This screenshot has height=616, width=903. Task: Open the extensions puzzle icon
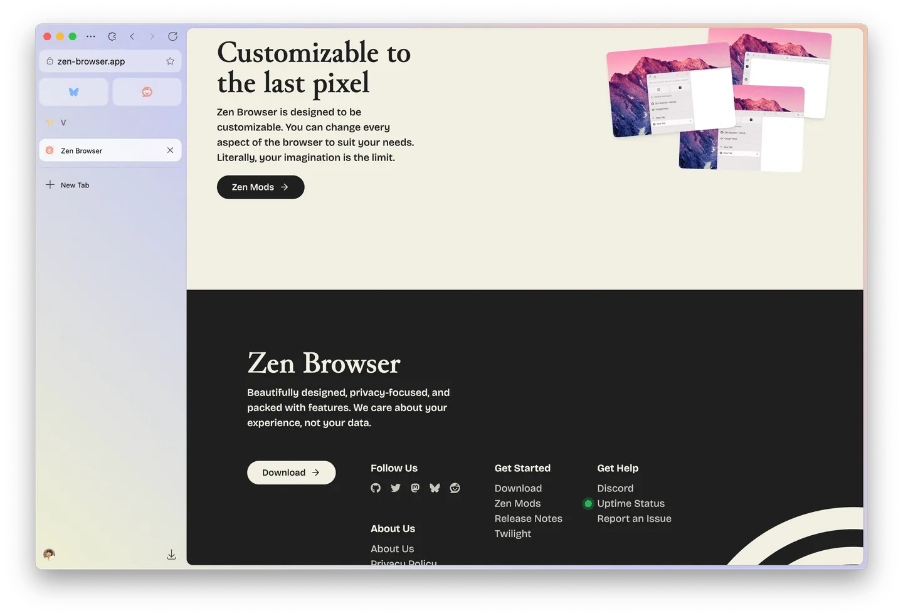click(x=112, y=36)
